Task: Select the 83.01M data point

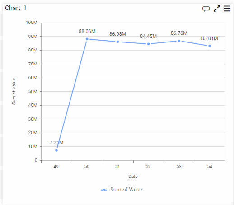Action: (210, 46)
